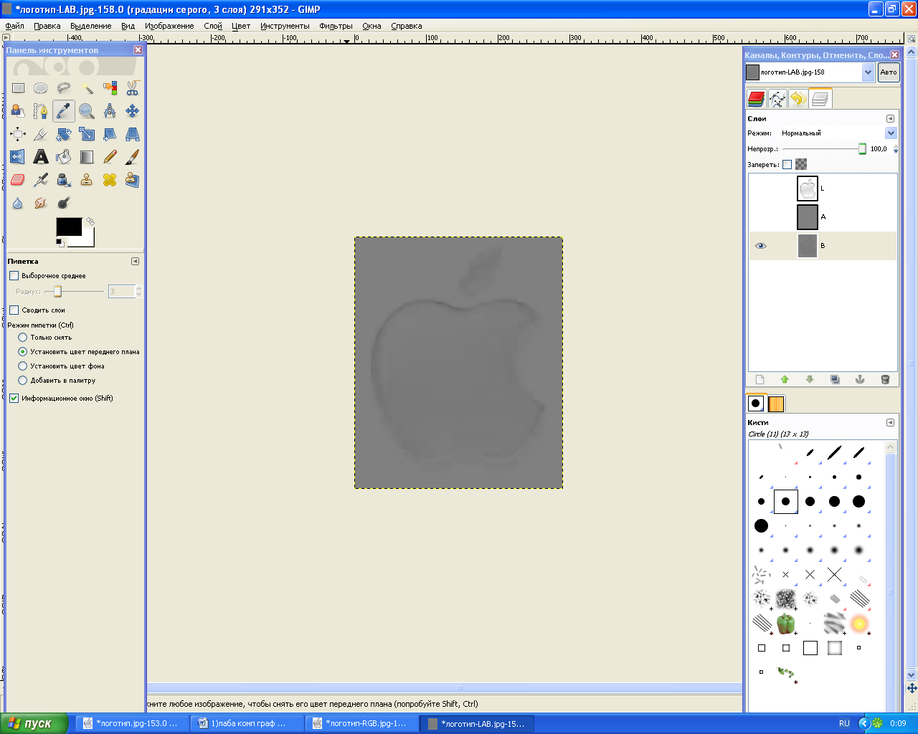The image size is (918, 734).
Task: Open Пипетка tool options menu arrow
Action: click(x=135, y=261)
